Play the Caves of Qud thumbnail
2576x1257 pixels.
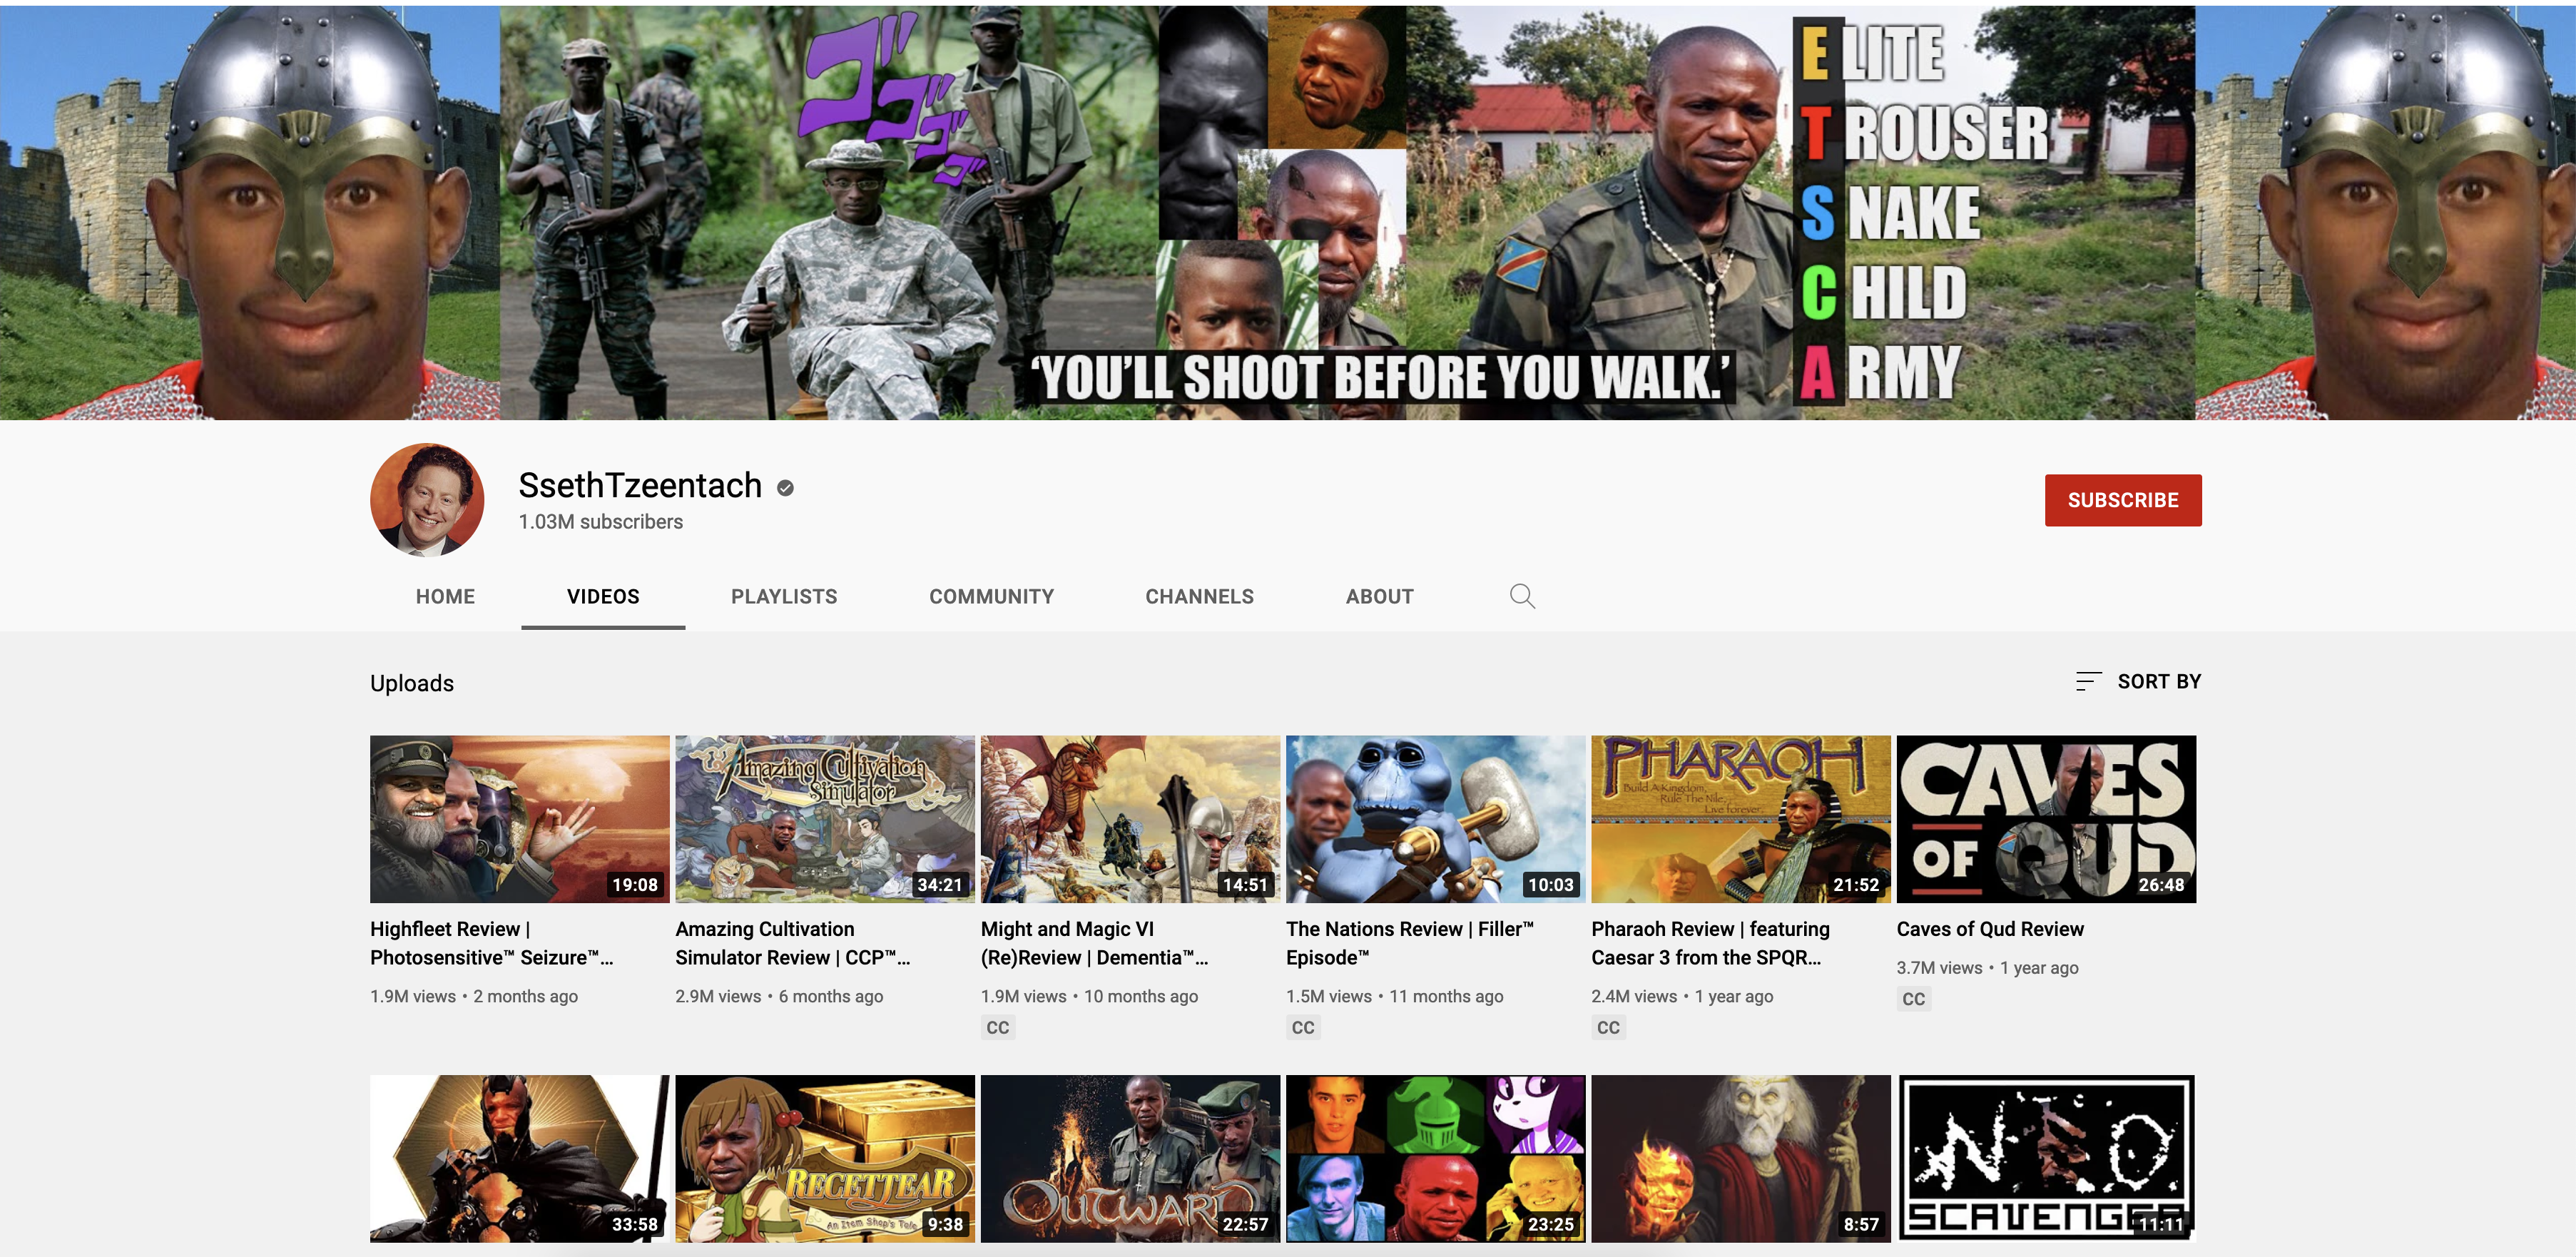tap(2047, 819)
